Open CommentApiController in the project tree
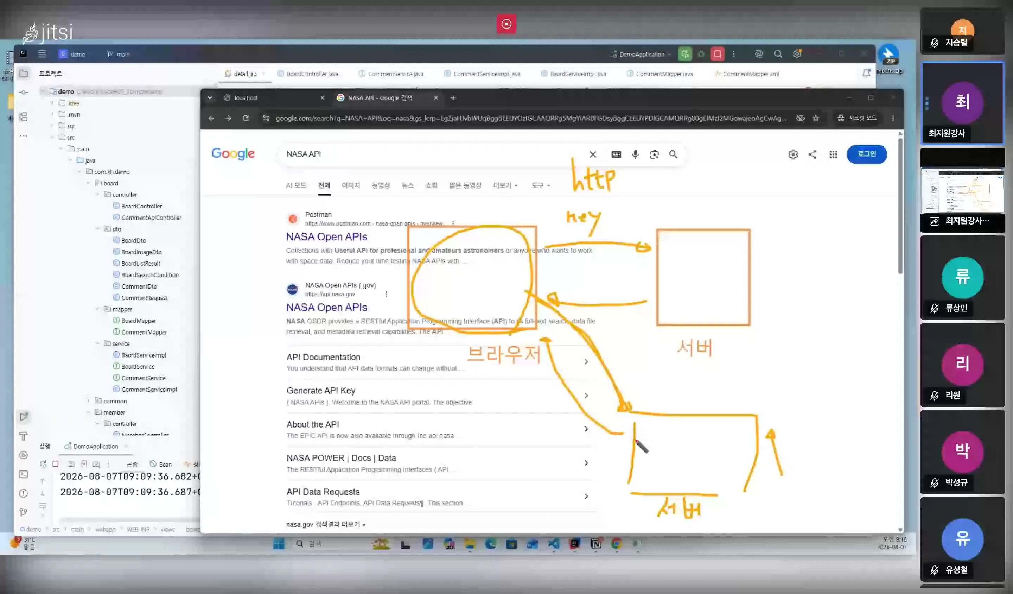Viewport: 1013px width, 594px height. (x=151, y=217)
